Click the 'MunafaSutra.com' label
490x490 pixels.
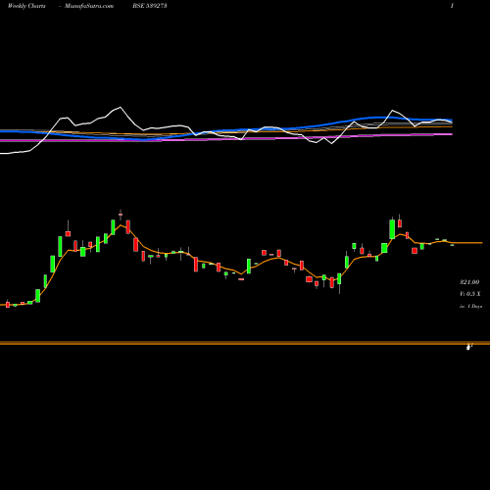click(89, 6)
